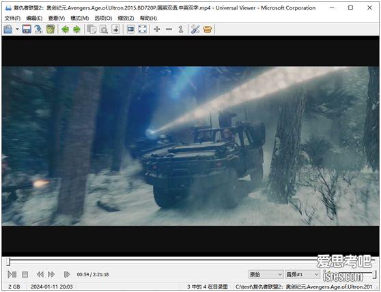Go to next file with green right arrow
Screen dimensions: 381x292
click(76, 29)
